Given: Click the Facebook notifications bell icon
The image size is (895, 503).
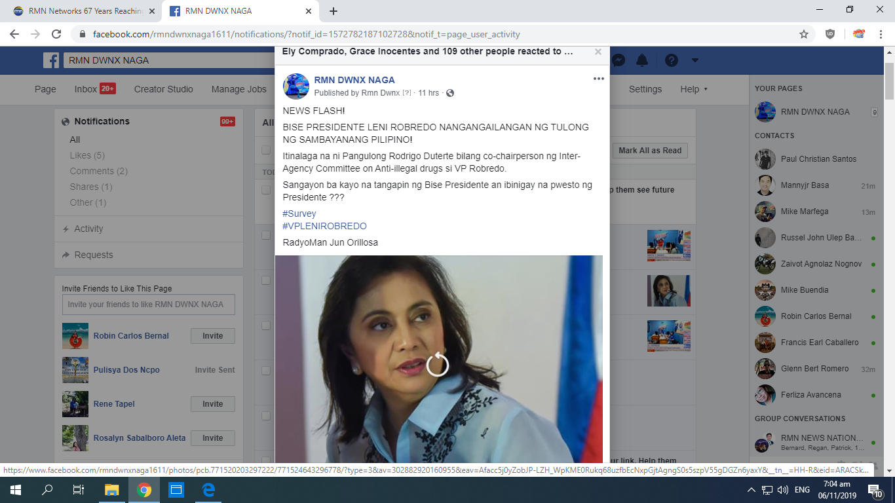Looking at the screenshot, I should (642, 60).
